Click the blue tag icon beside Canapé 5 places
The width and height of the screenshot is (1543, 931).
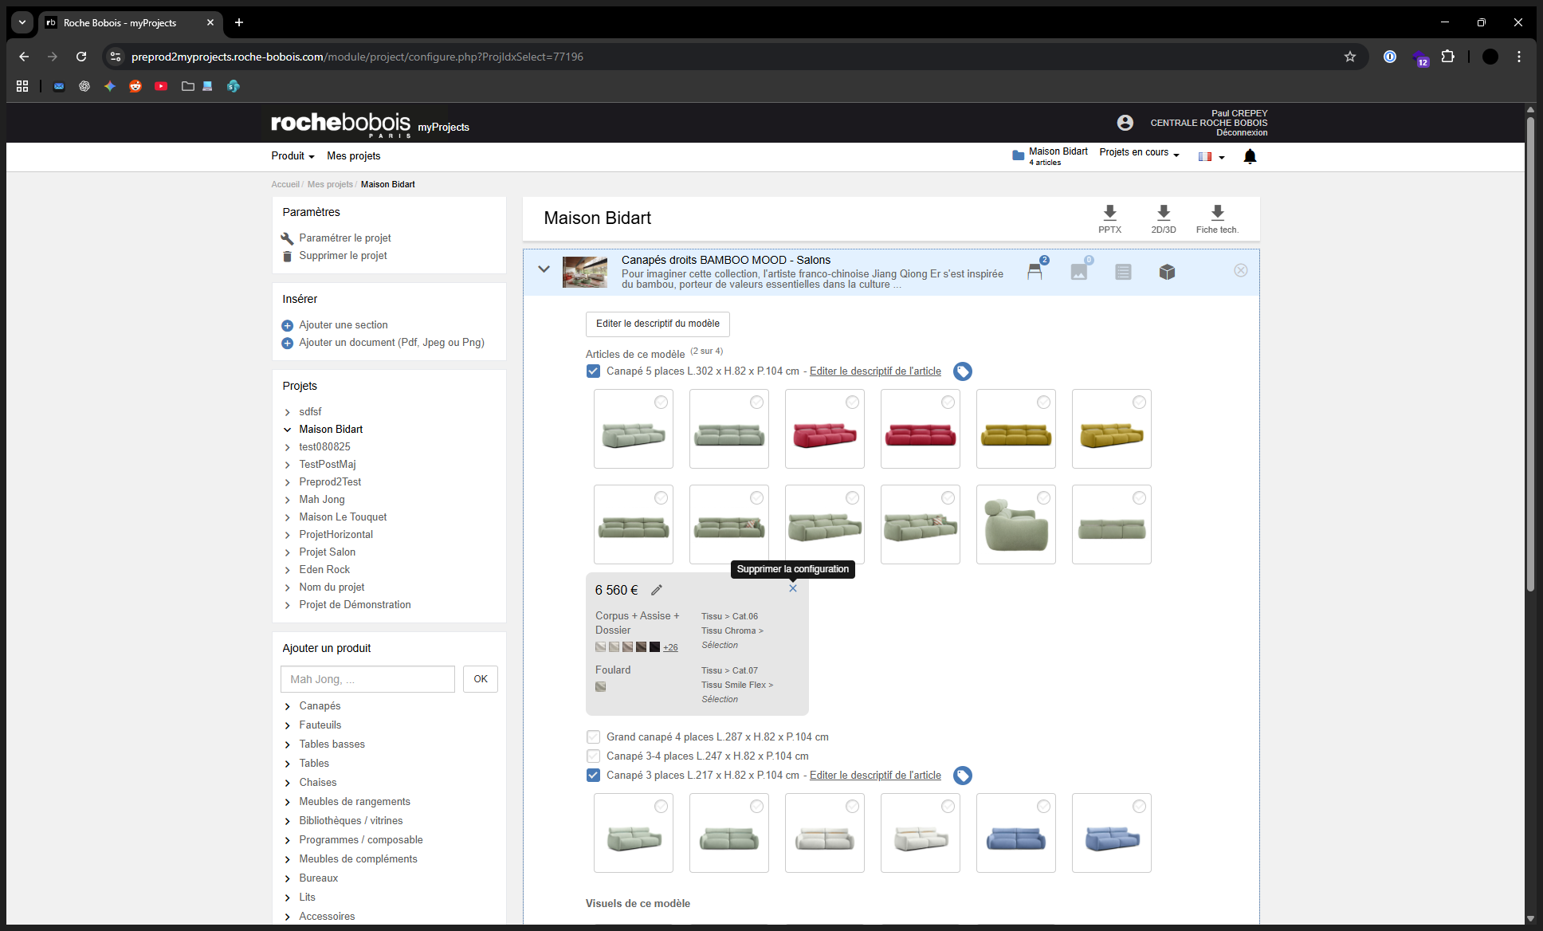tap(963, 371)
